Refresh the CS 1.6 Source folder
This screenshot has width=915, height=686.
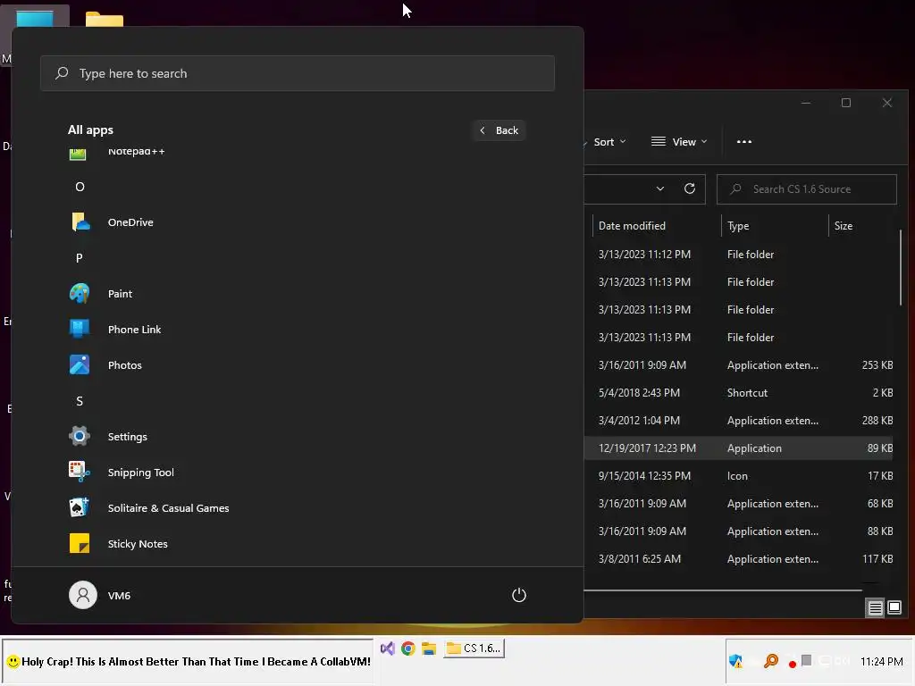pos(689,189)
